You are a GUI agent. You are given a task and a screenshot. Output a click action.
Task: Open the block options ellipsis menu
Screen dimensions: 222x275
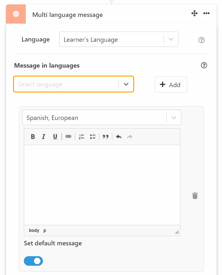(x=206, y=13)
